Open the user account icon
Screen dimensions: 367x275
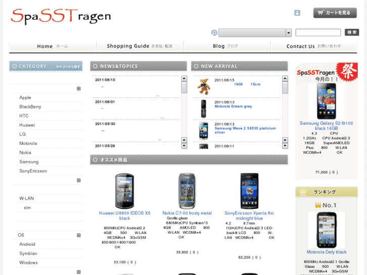(297, 13)
